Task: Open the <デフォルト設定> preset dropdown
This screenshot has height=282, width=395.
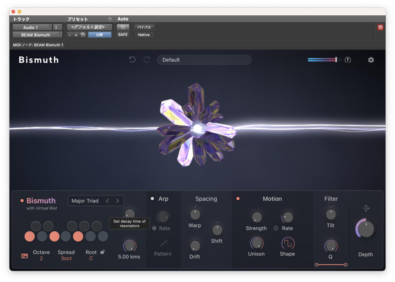Action: (89, 27)
